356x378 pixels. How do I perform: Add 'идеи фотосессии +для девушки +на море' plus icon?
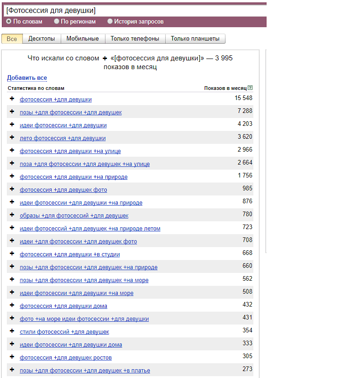point(12,292)
